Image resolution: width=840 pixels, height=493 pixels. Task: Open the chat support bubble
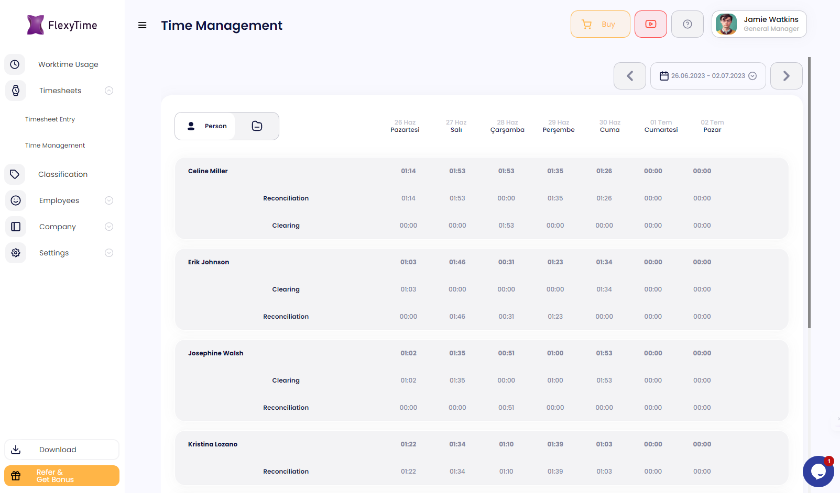pos(818,472)
